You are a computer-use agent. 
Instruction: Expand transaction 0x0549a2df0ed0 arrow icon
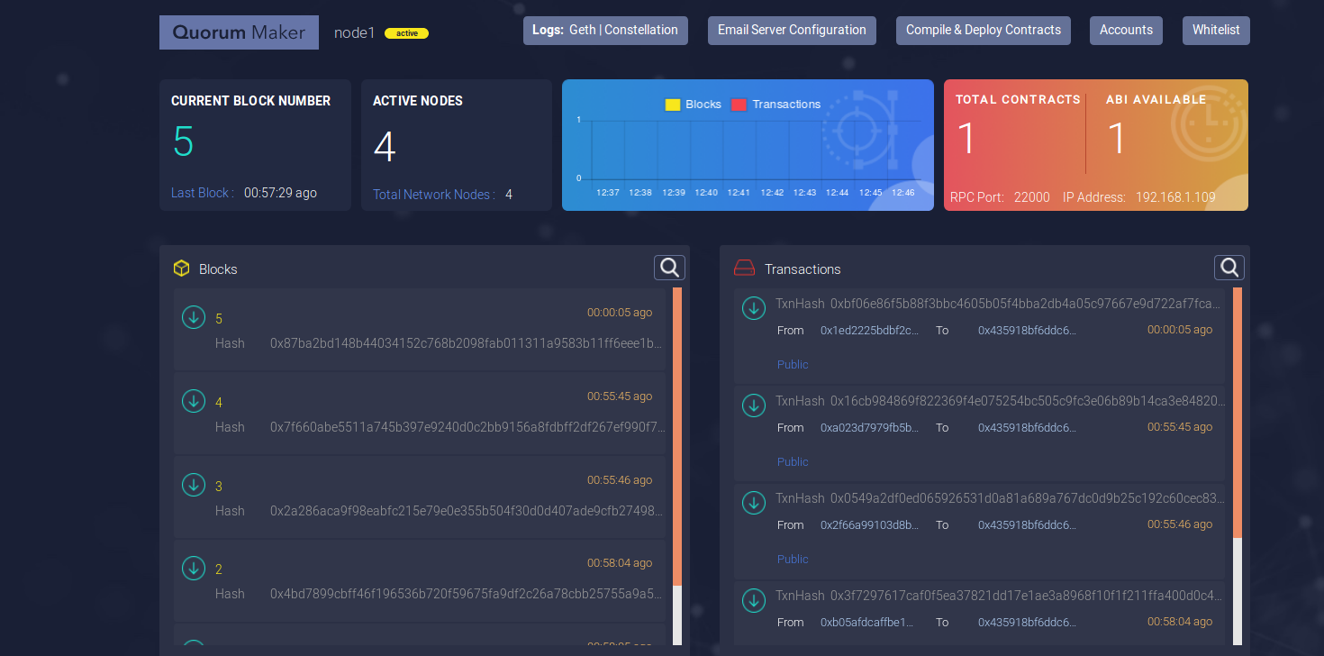pos(754,503)
